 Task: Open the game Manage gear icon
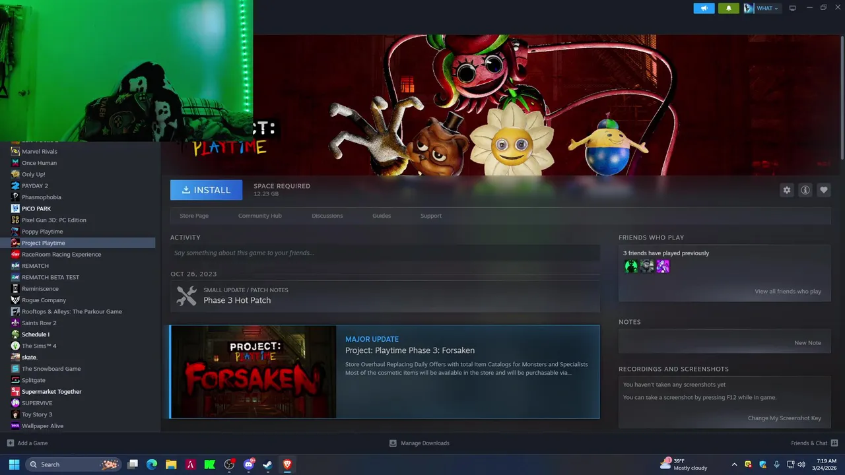pyautogui.click(x=787, y=190)
